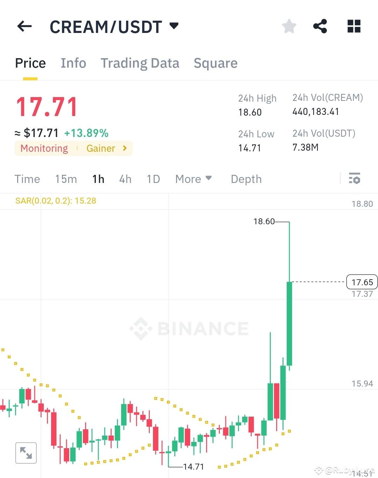Screen dimensions: 378x478
Task: Open the More timeframe dropdown
Action: point(193,179)
